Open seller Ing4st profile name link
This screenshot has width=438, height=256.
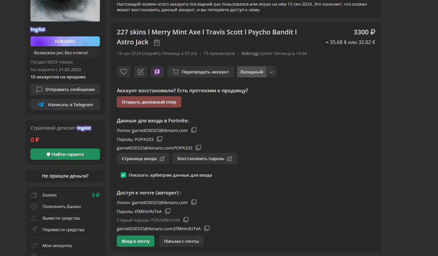pos(38,29)
